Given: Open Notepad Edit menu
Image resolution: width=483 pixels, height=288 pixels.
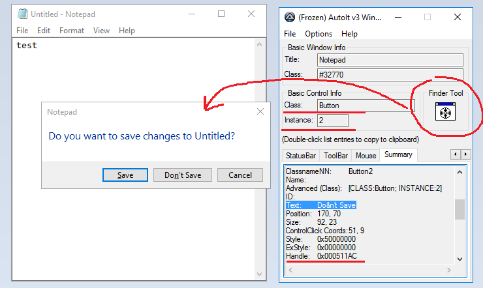Looking at the screenshot, I should click(x=44, y=31).
